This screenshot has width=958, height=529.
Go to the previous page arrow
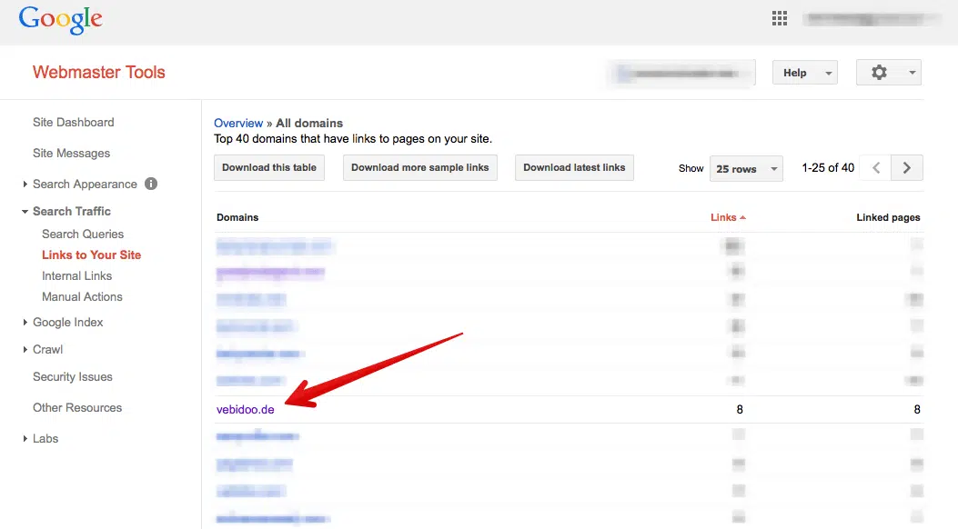point(876,168)
